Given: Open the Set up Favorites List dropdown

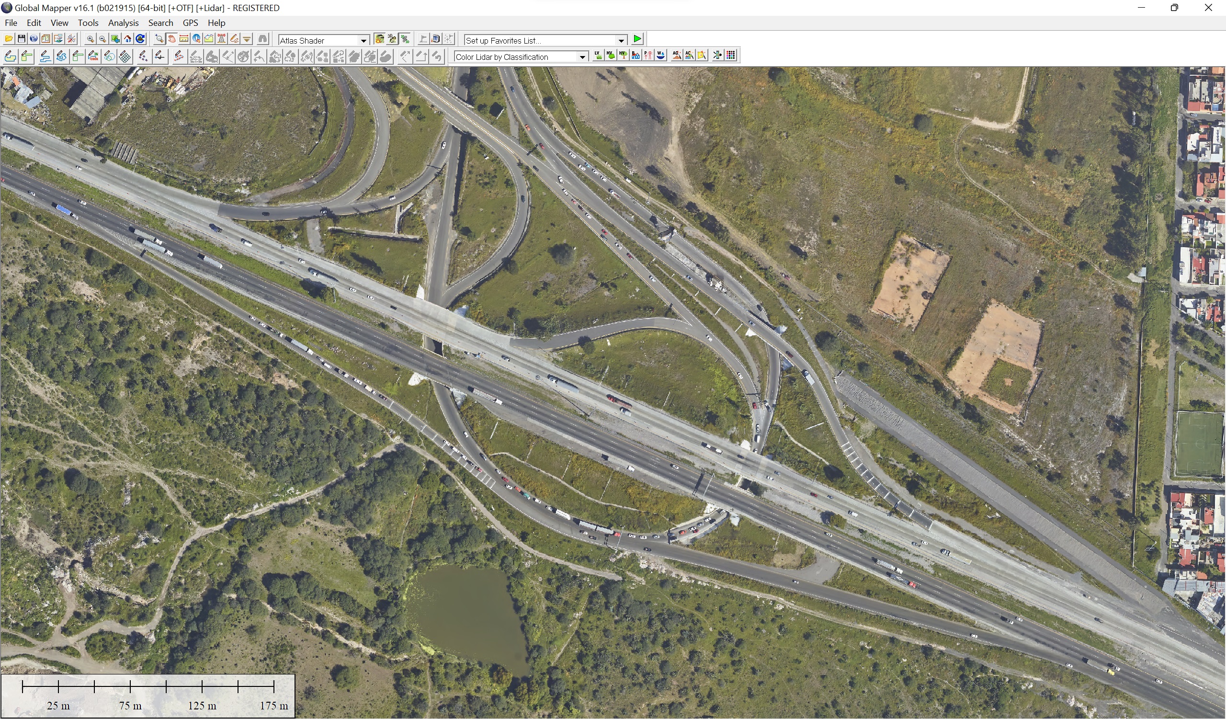Looking at the screenshot, I should pos(621,41).
